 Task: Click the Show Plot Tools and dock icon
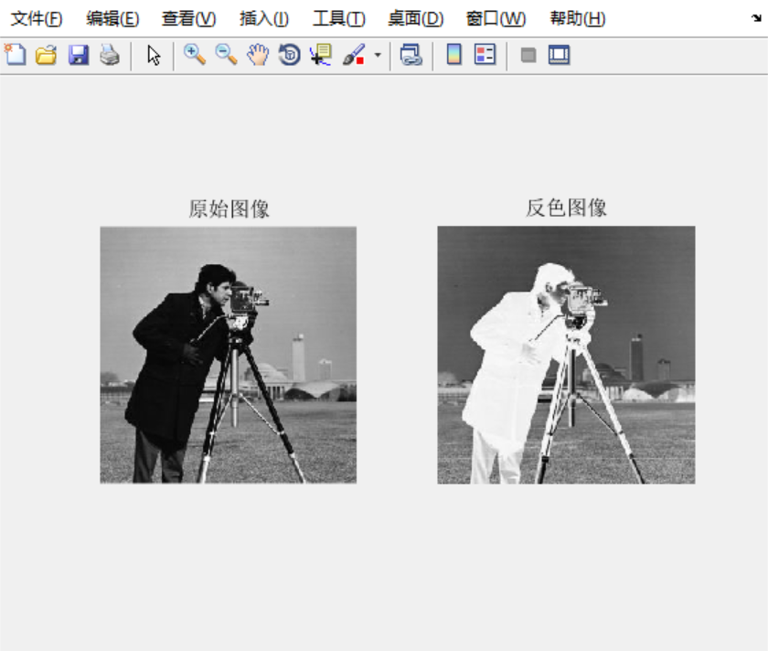[x=559, y=54]
